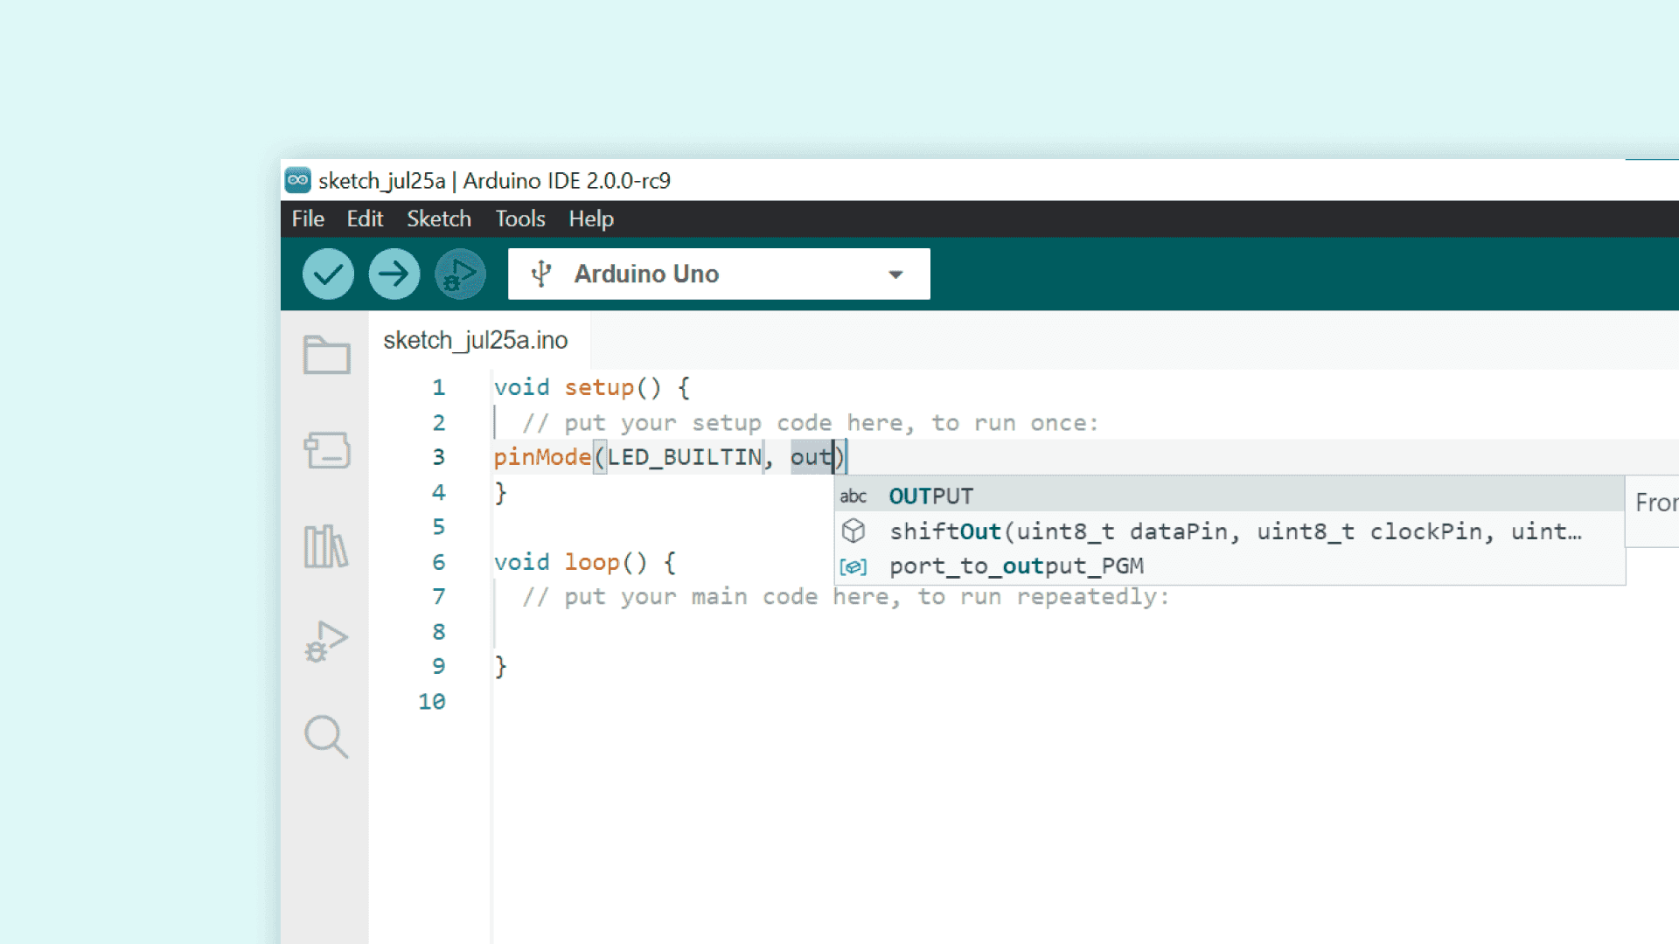Screen dimensions: 1679x944
Task: Open the Tools menu
Action: 519,219
